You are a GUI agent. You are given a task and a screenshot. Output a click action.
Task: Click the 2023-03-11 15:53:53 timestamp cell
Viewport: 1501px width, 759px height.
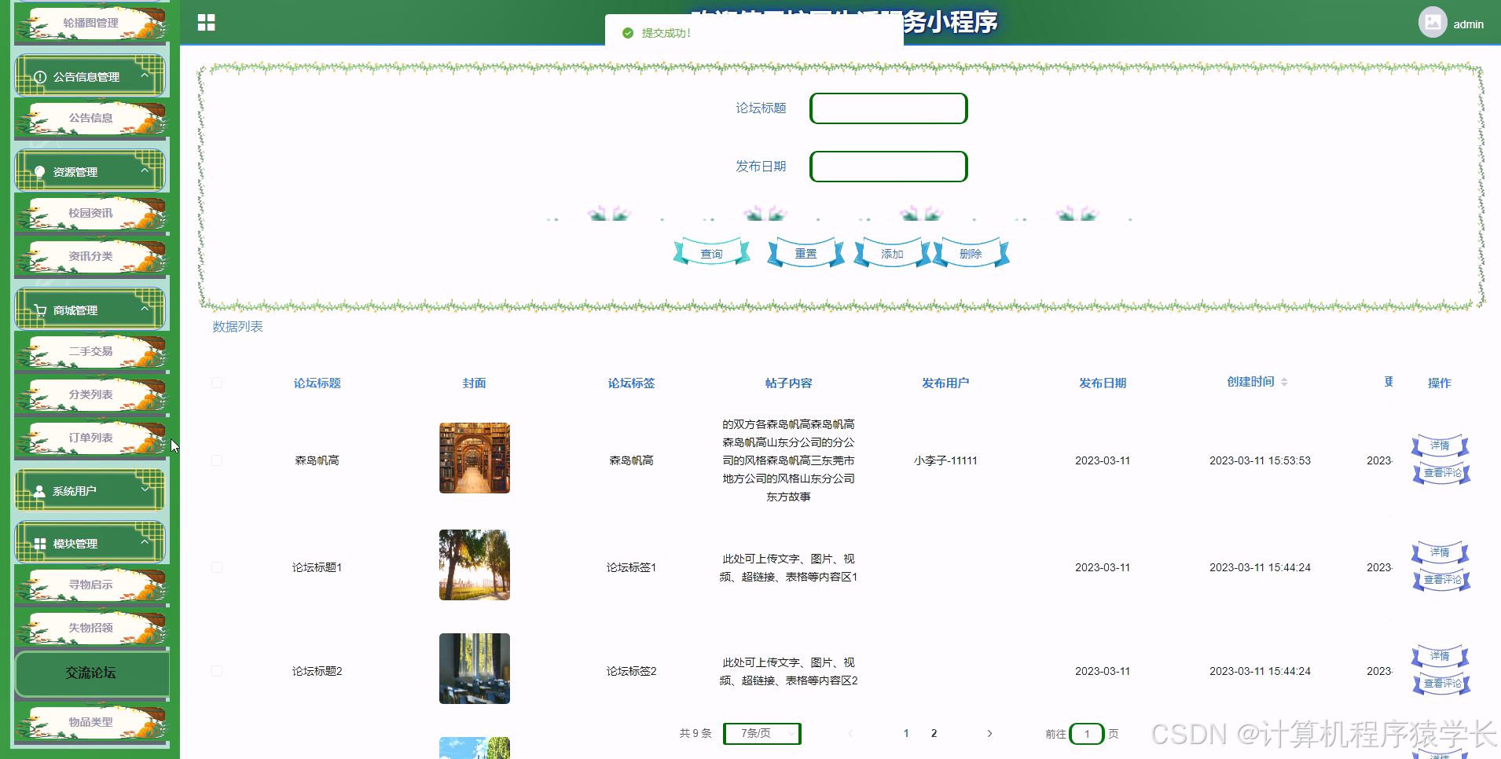pyautogui.click(x=1260, y=460)
